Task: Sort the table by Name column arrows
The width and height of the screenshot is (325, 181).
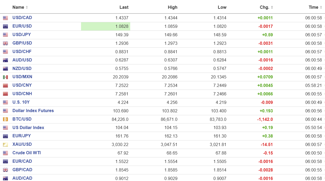Action: 27,7
